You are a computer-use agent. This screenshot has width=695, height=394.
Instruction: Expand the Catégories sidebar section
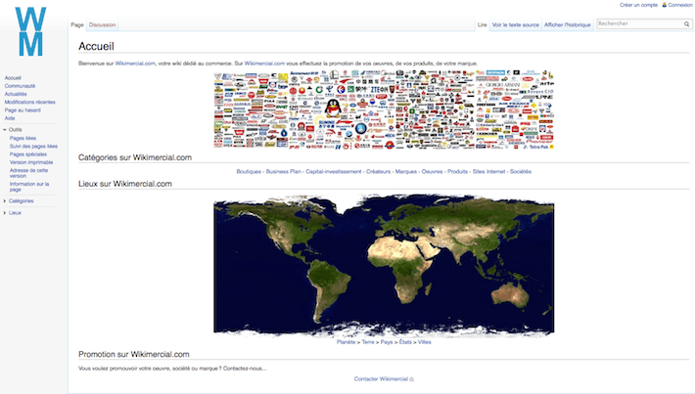(5, 201)
